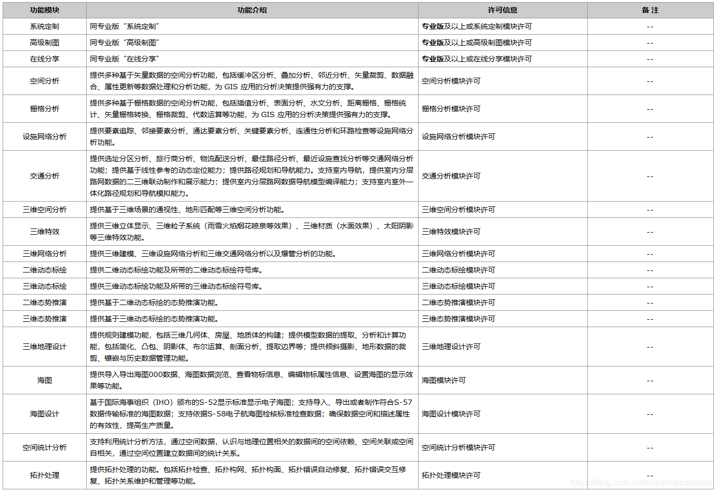Click 专业版及以上或系统定制模块许可 license cell
Image resolution: width=717 pixels, height=492 pixels.
pos(503,26)
